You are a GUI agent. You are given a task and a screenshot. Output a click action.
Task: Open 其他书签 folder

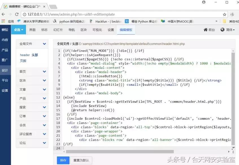click(x=231, y=22)
